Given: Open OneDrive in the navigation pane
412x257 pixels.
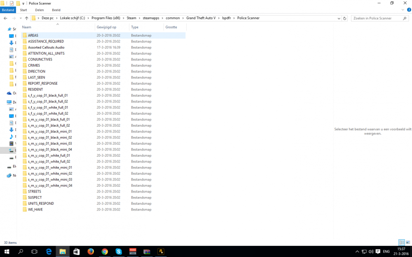Looking at the screenshot, I should pos(11,93).
